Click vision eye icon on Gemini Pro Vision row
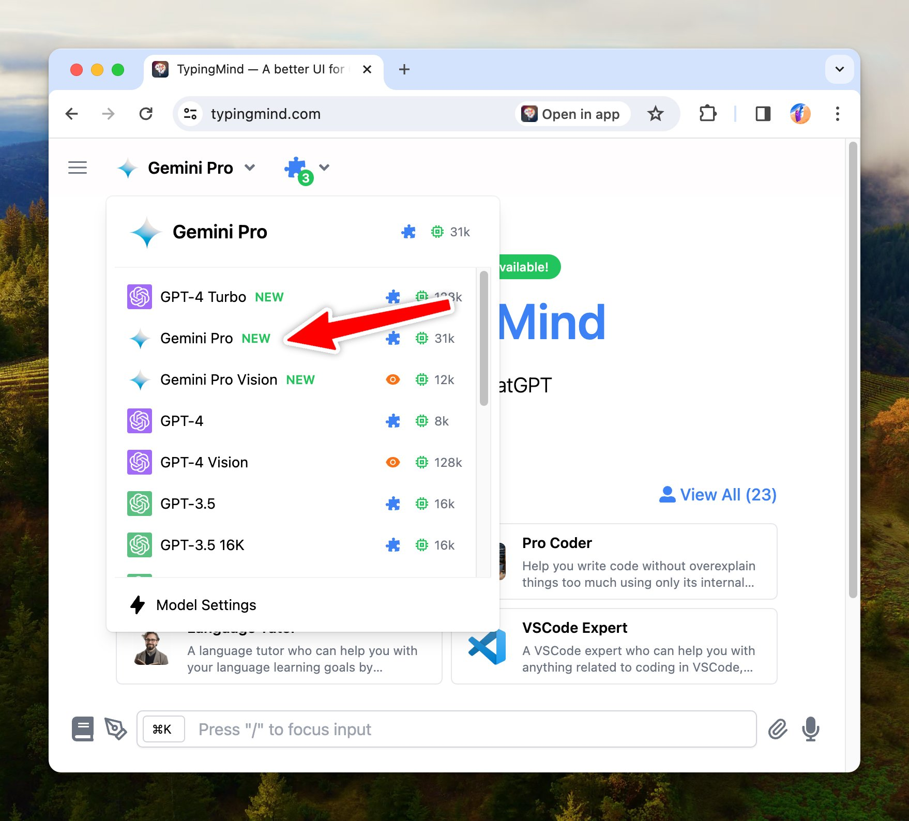The width and height of the screenshot is (909, 821). click(x=393, y=379)
